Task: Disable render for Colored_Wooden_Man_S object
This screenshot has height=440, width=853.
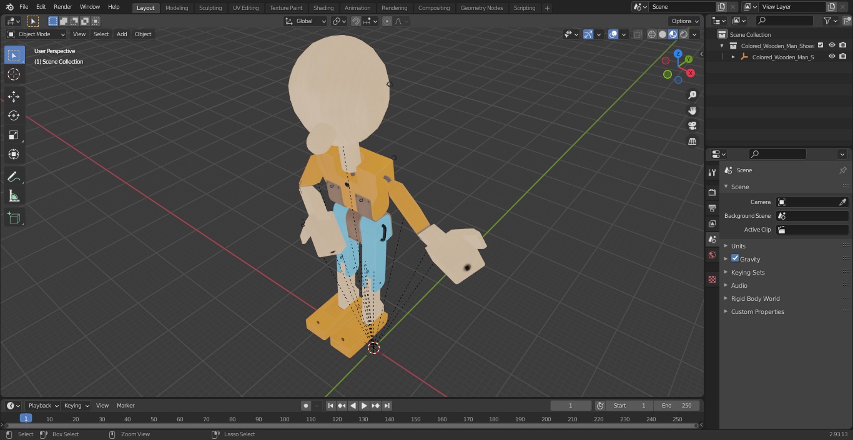Action: 843,57
